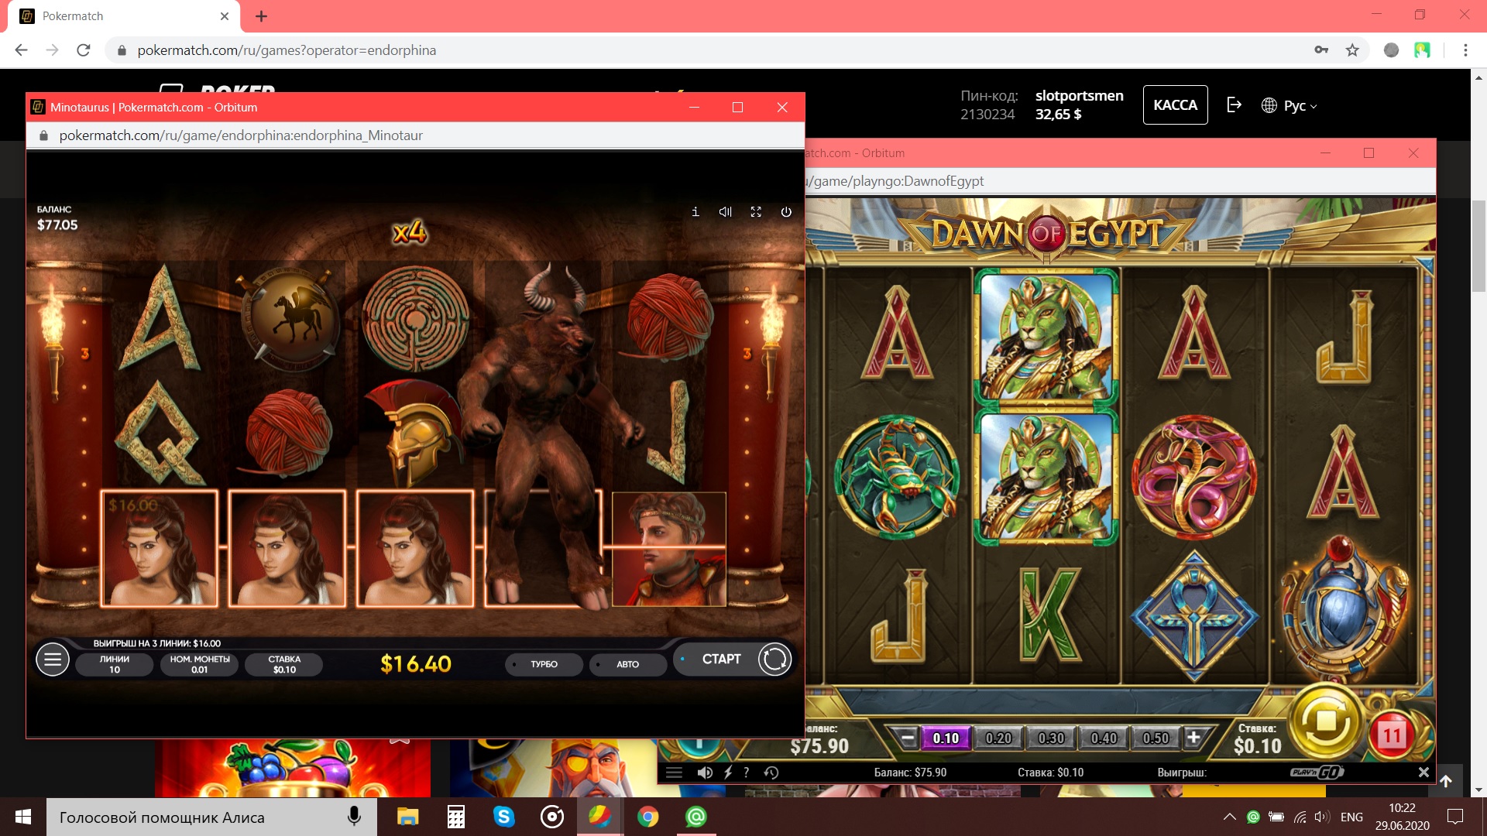The width and height of the screenshot is (1487, 836).
Task: Open the СТАВКА bet selector
Action: 284,664
